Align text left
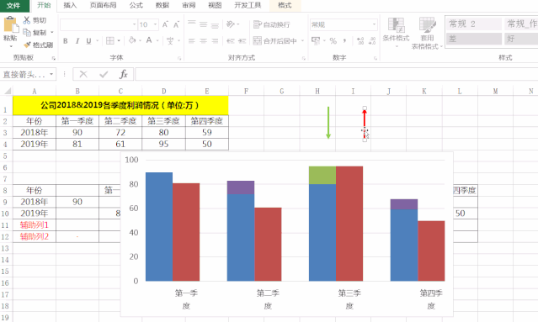Viewport: 538px width, 322px height. 191,41
